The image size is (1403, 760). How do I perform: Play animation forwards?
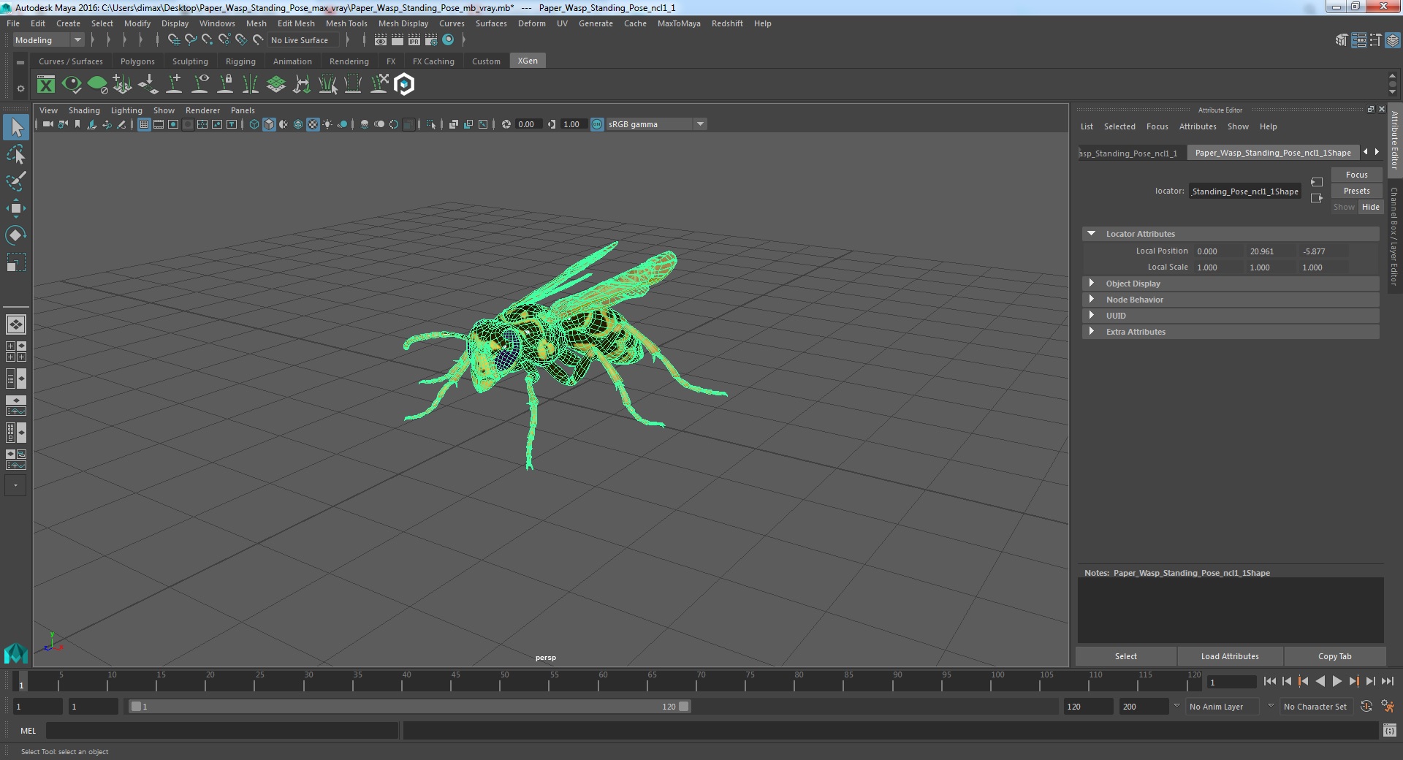click(1337, 681)
